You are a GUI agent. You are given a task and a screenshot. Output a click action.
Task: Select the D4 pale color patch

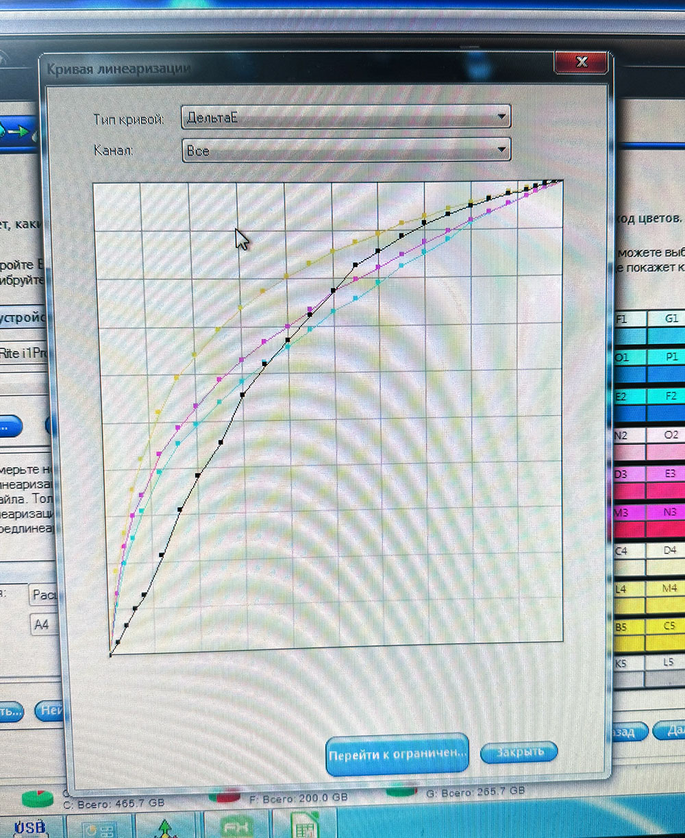click(x=667, y=558)
